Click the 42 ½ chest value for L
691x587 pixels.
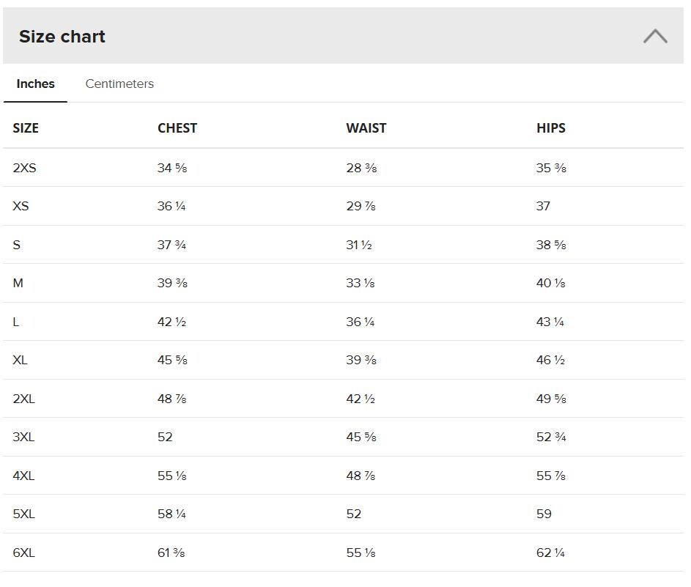pos(172,322)
